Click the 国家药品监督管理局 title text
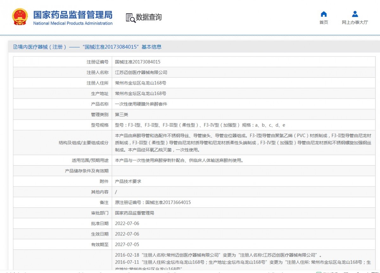Screen dimensions: 380x273 point(73,15)
